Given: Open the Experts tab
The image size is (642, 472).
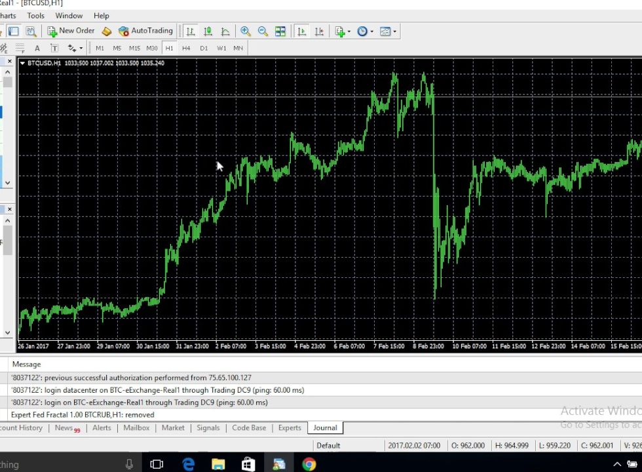Looking at the screenshot, I should click(290, 427).
